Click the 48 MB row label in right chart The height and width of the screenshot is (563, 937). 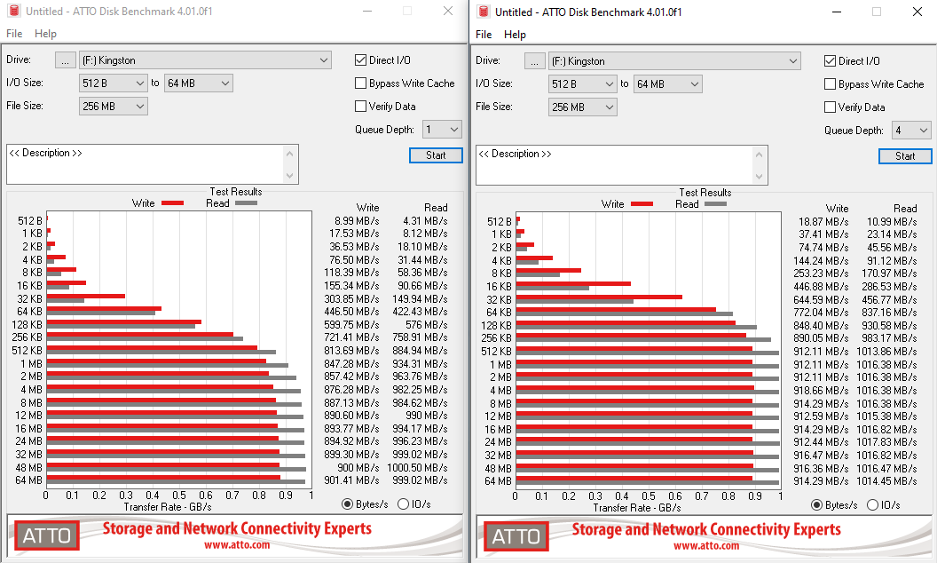coord(498,469)
